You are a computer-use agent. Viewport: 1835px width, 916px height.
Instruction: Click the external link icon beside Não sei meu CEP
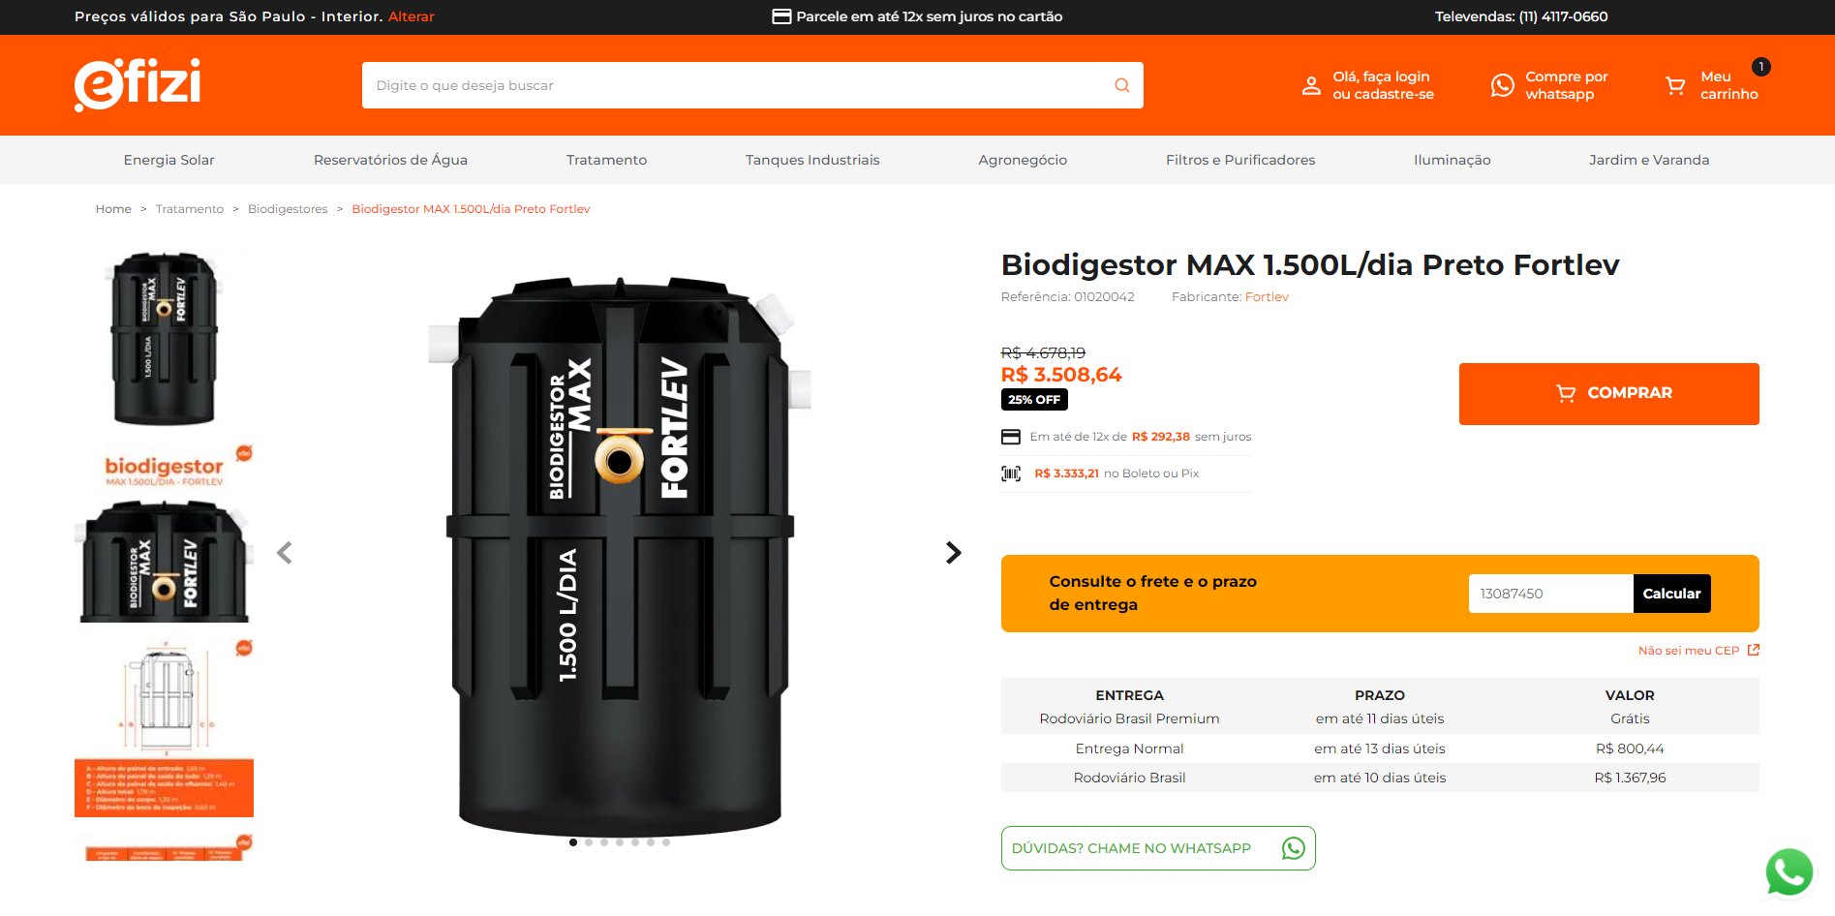tap(1754, 650)
